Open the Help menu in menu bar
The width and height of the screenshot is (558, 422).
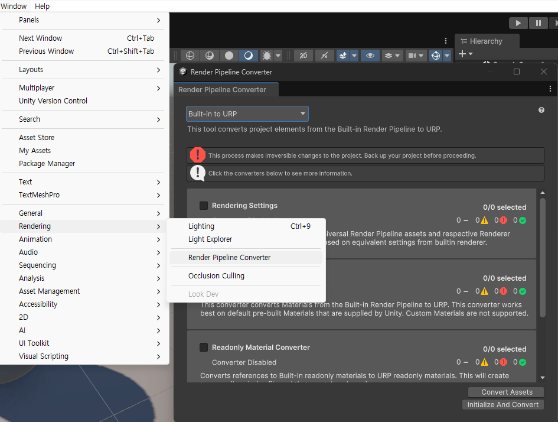coord(42,6)
